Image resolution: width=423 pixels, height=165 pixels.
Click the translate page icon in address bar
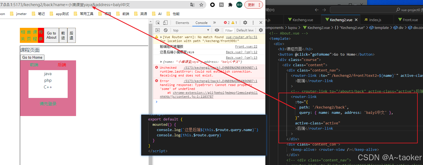(x=192, y=5)
